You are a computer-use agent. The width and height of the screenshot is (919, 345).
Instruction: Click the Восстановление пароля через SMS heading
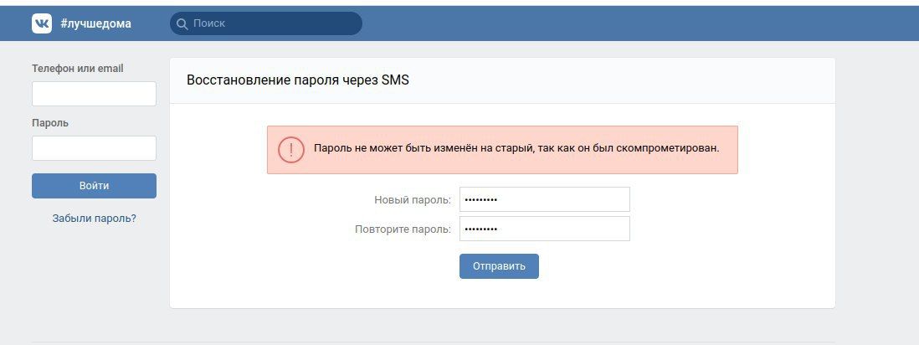(x=298, y=80)
